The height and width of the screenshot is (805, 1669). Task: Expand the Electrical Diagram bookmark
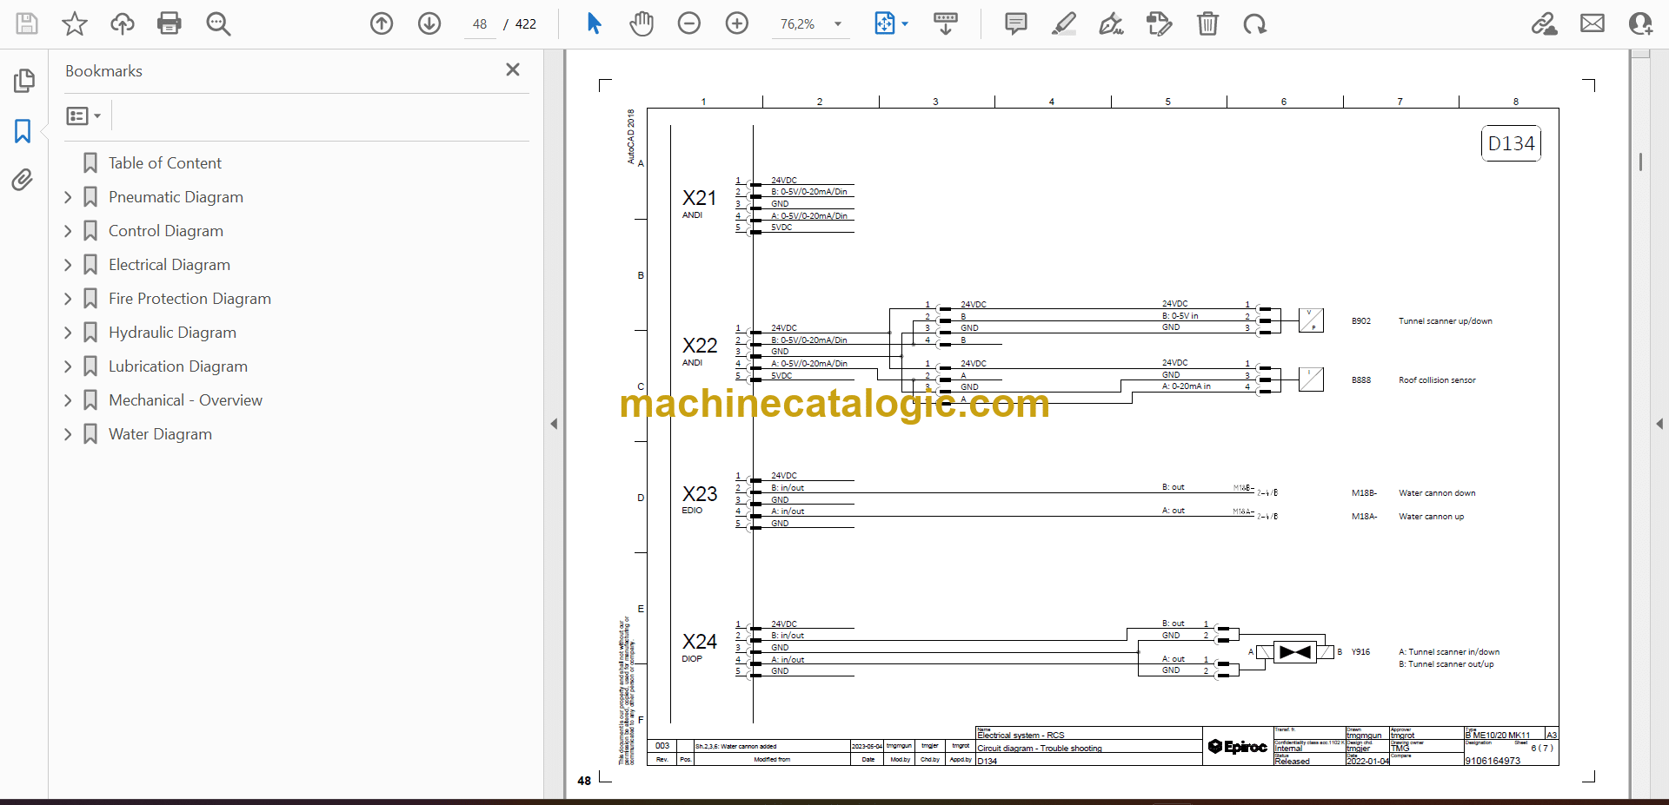click(x=68, y=265)
